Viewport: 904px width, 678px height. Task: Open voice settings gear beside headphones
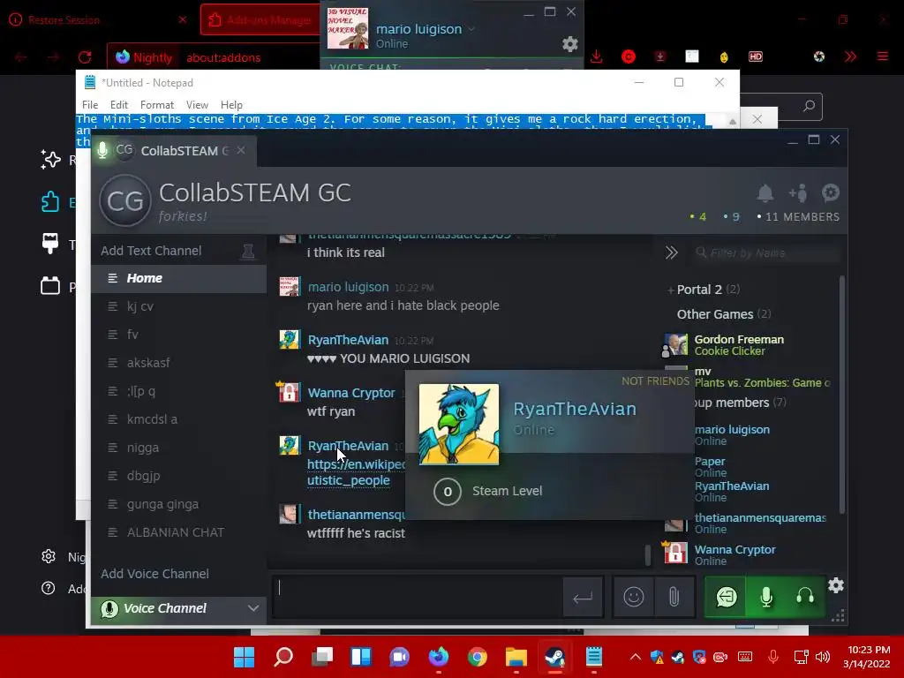[836, 586]
